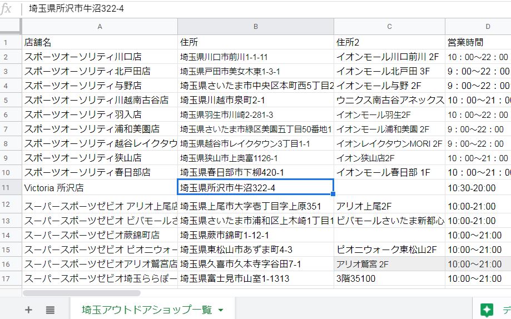Select cell ピオニウォーク東松山2F
This screenshot has width=511, height=319.
tap(389, 250)
